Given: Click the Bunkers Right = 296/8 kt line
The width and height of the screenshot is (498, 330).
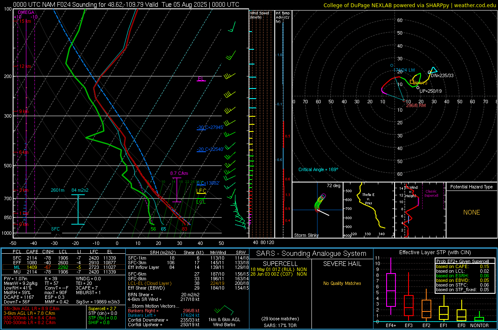Looking at the screenshot, I should click(x=164, y=311).
